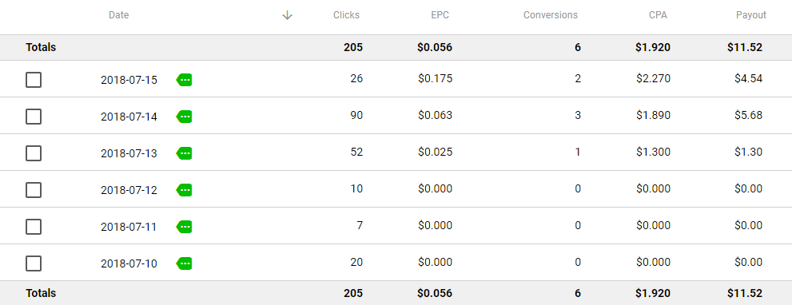
Task: Sort the table by the Date header
Action: [x=119, y=15]
